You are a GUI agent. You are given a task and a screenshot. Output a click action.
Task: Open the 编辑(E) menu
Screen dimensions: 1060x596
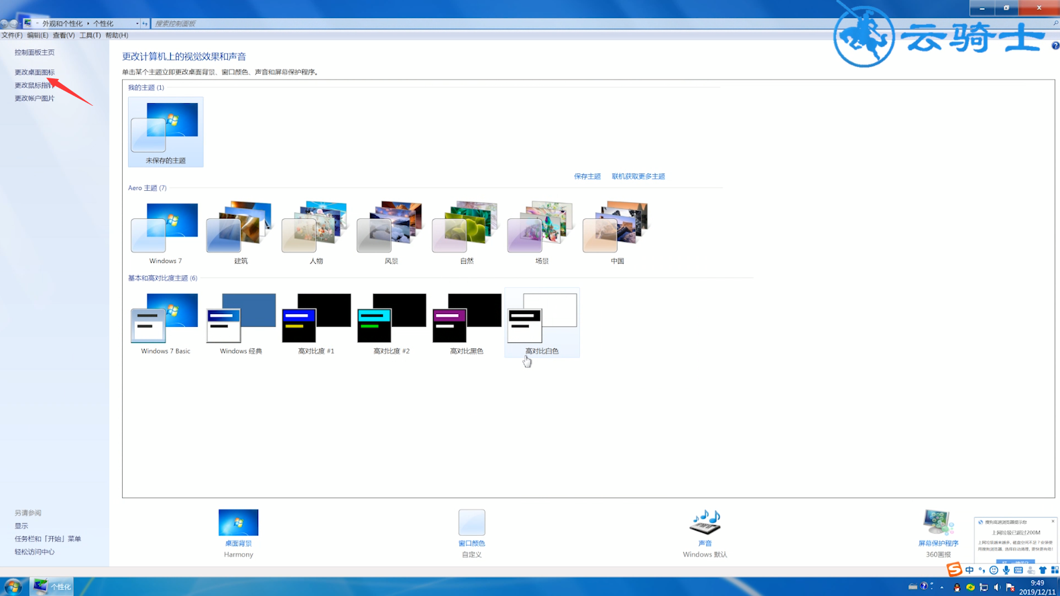(37, 35)
